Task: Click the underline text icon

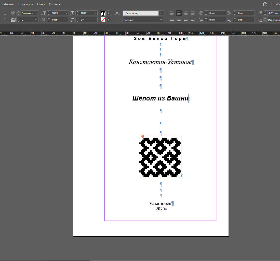Action: (x=5, y=13)
